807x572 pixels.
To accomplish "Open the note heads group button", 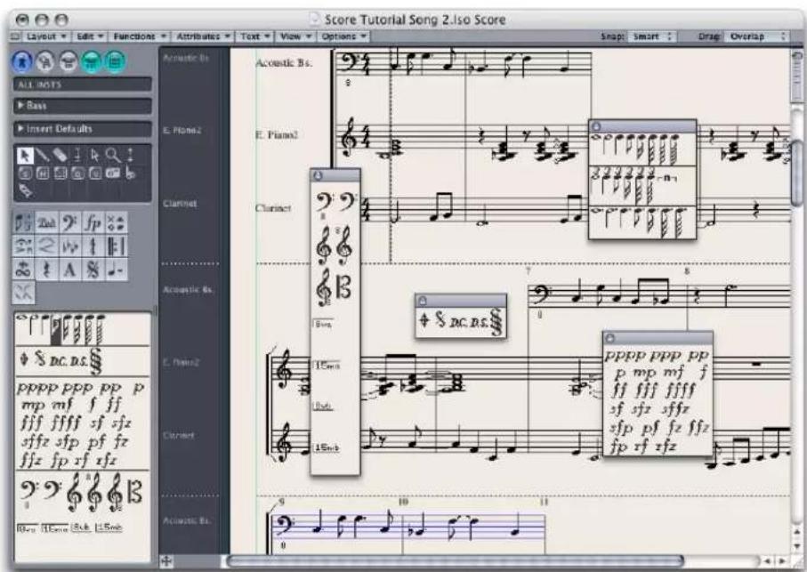I will (116, 222).
